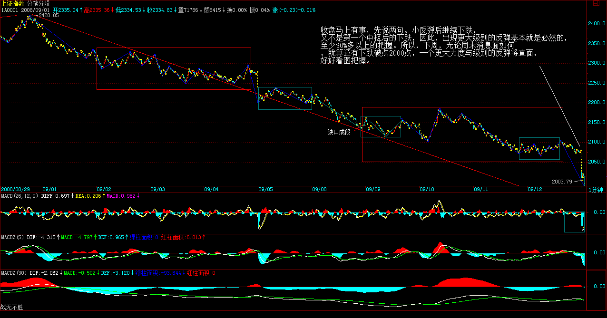Click the 上证指数 index name label

pos(13,3)
